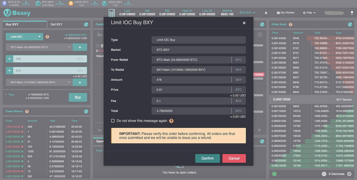Select the BTC-BXY ticker icon
Screen dimensions: 357x180
click(x=38, y=3)
